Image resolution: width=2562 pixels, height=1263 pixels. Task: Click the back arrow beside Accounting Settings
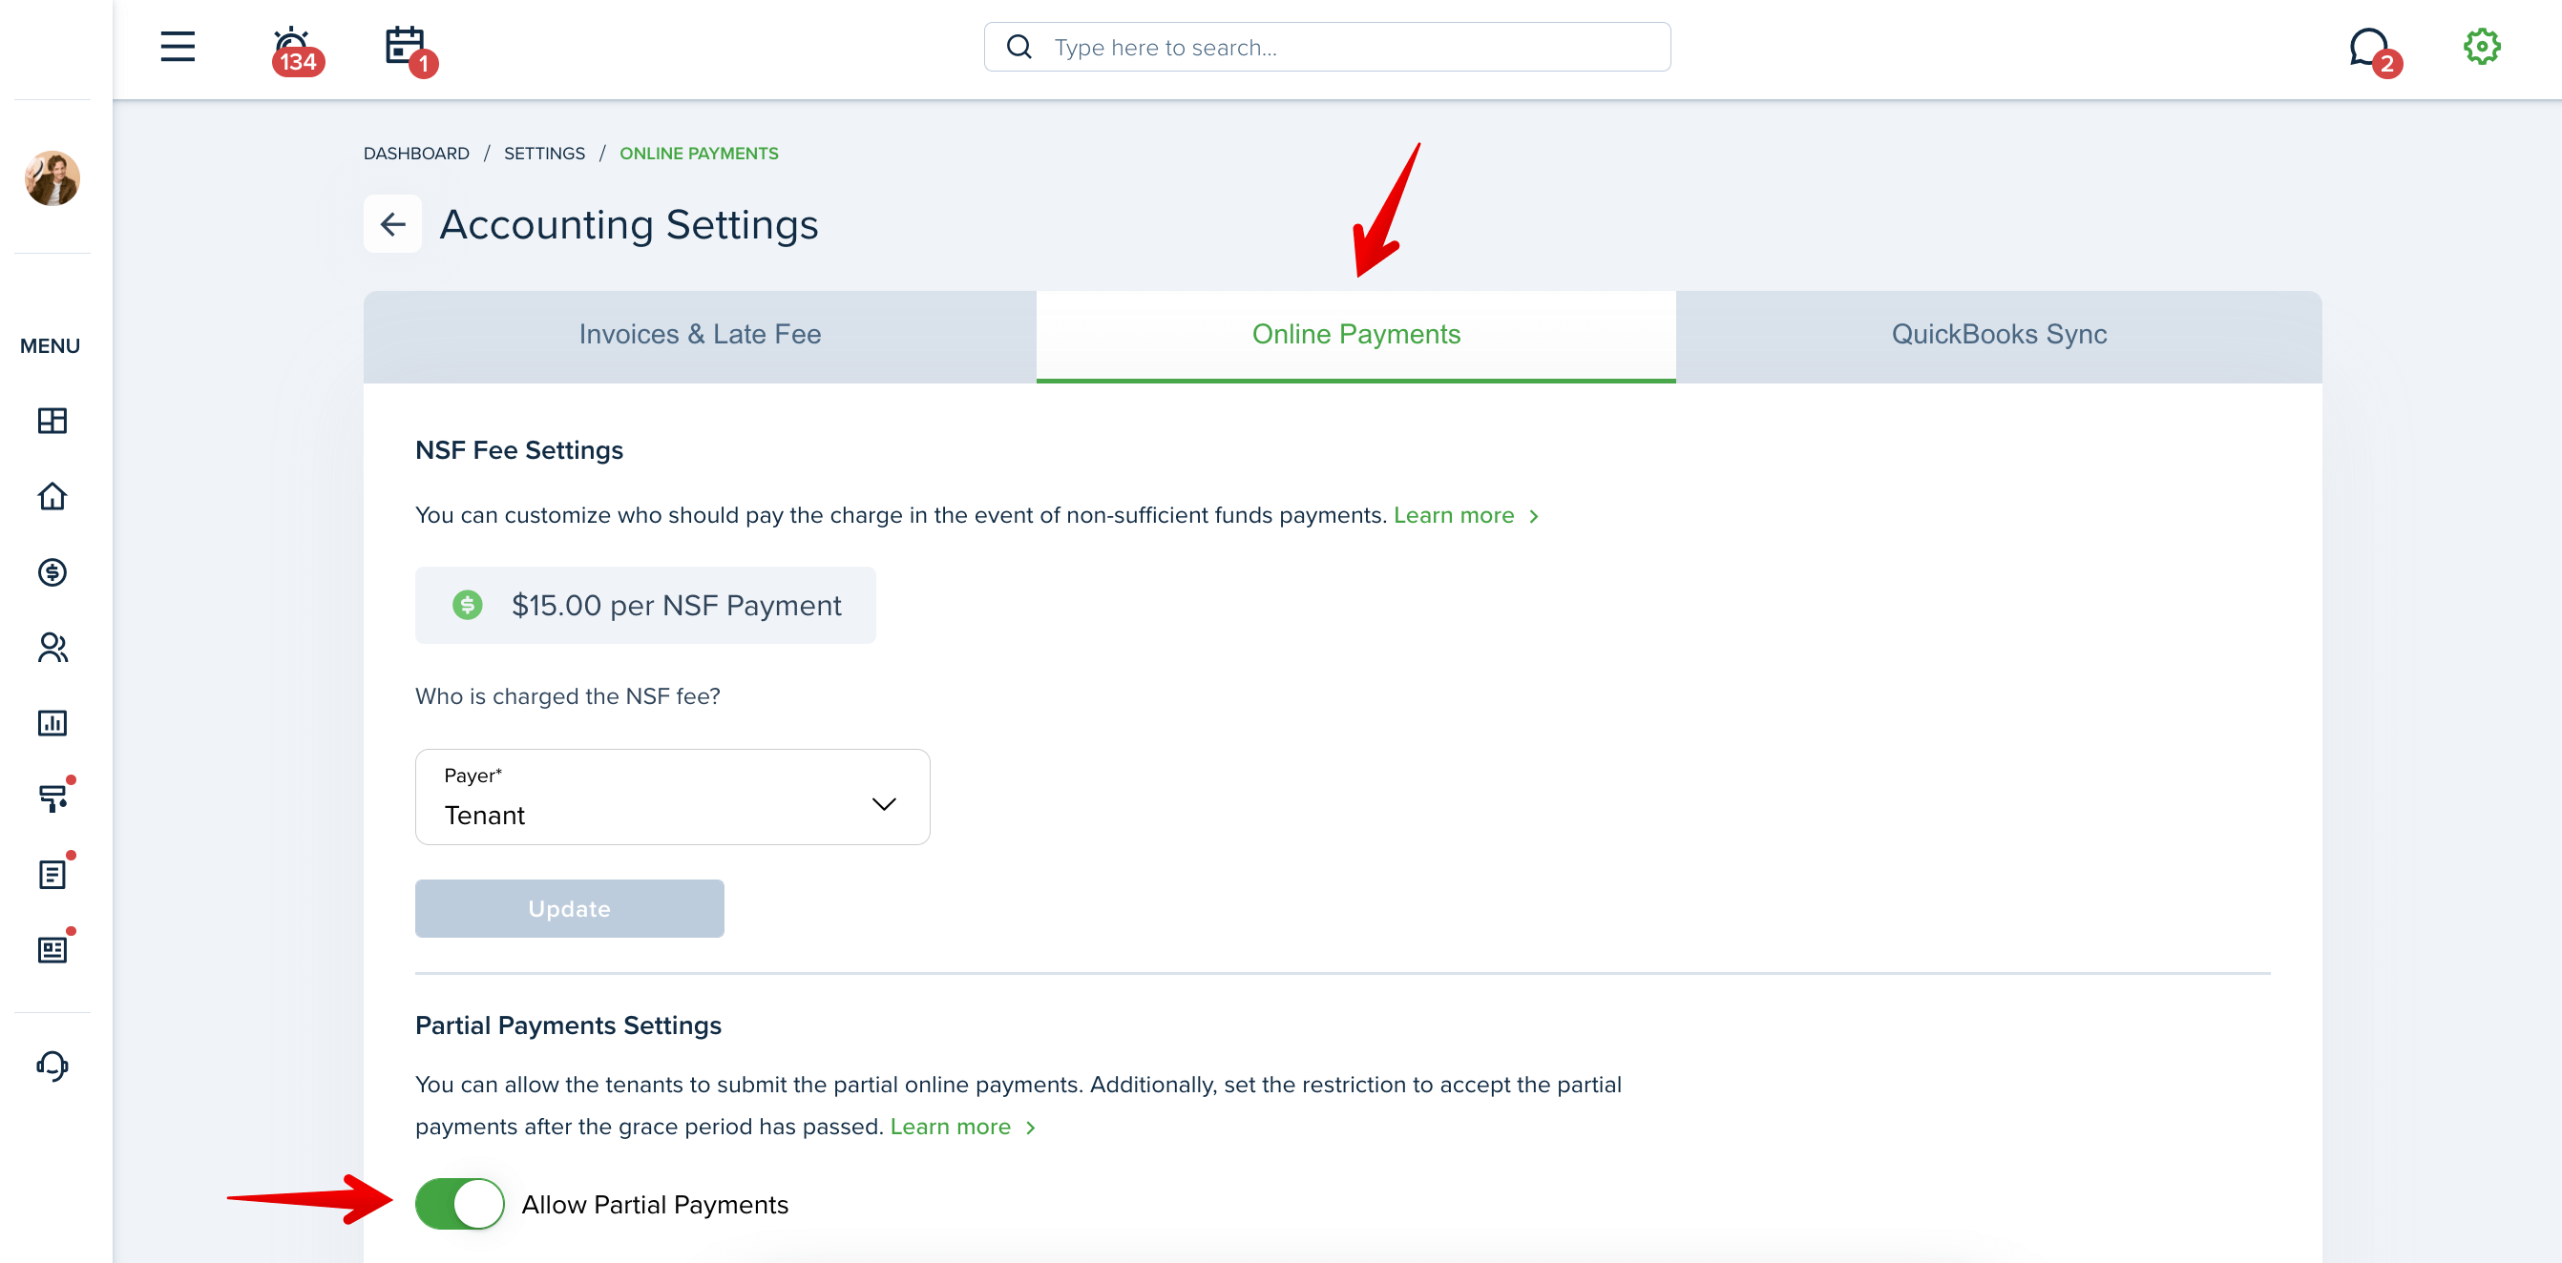click(x=393, y=223)
